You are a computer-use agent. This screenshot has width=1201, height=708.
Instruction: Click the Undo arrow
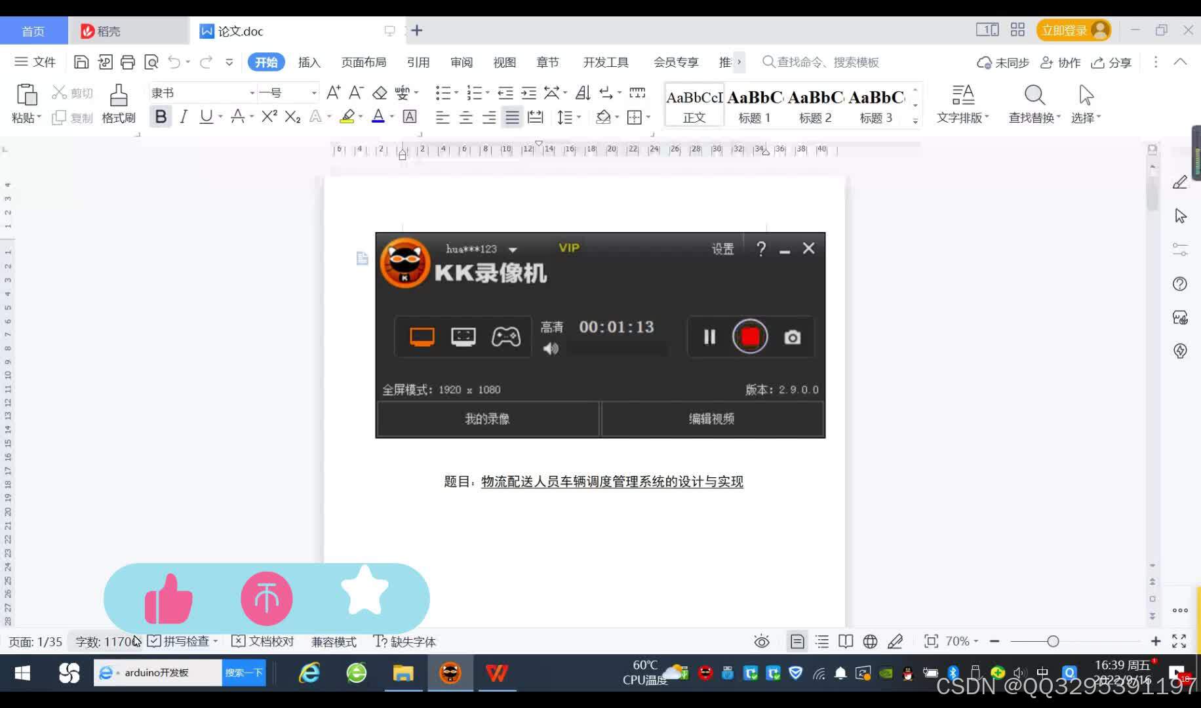tap(174, 62)
